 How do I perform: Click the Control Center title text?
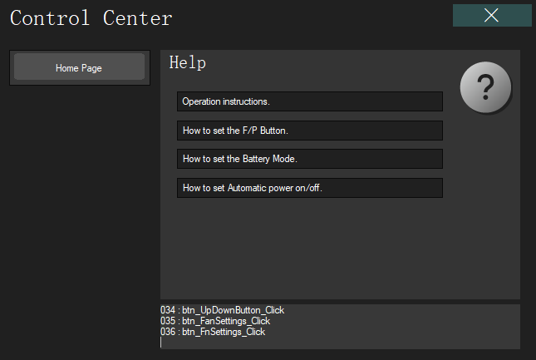pyautogui.click(x=91, y=17)
